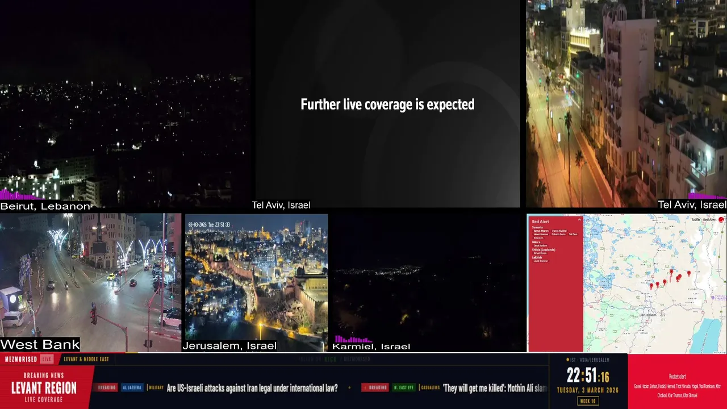This screenshot has height=409, width=727.
Task: Click the M. EAST EYE source tag
Action: [404, 387]
